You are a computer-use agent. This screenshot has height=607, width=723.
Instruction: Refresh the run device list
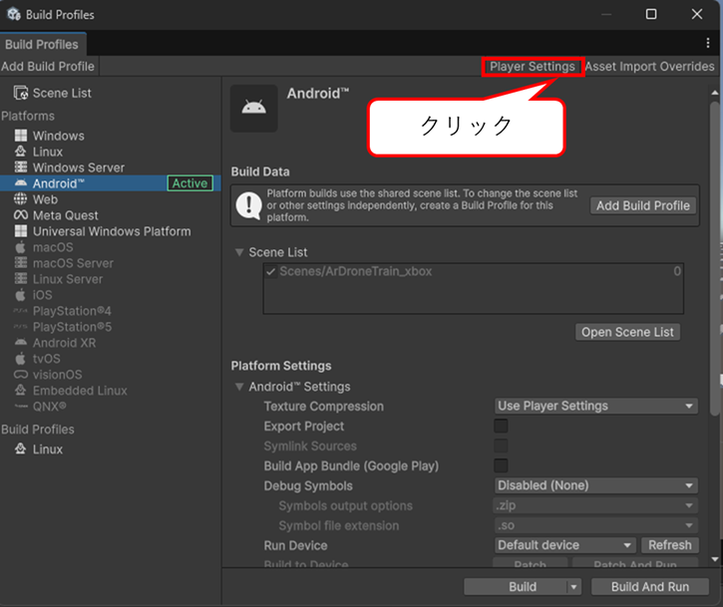tap(670, 545)
